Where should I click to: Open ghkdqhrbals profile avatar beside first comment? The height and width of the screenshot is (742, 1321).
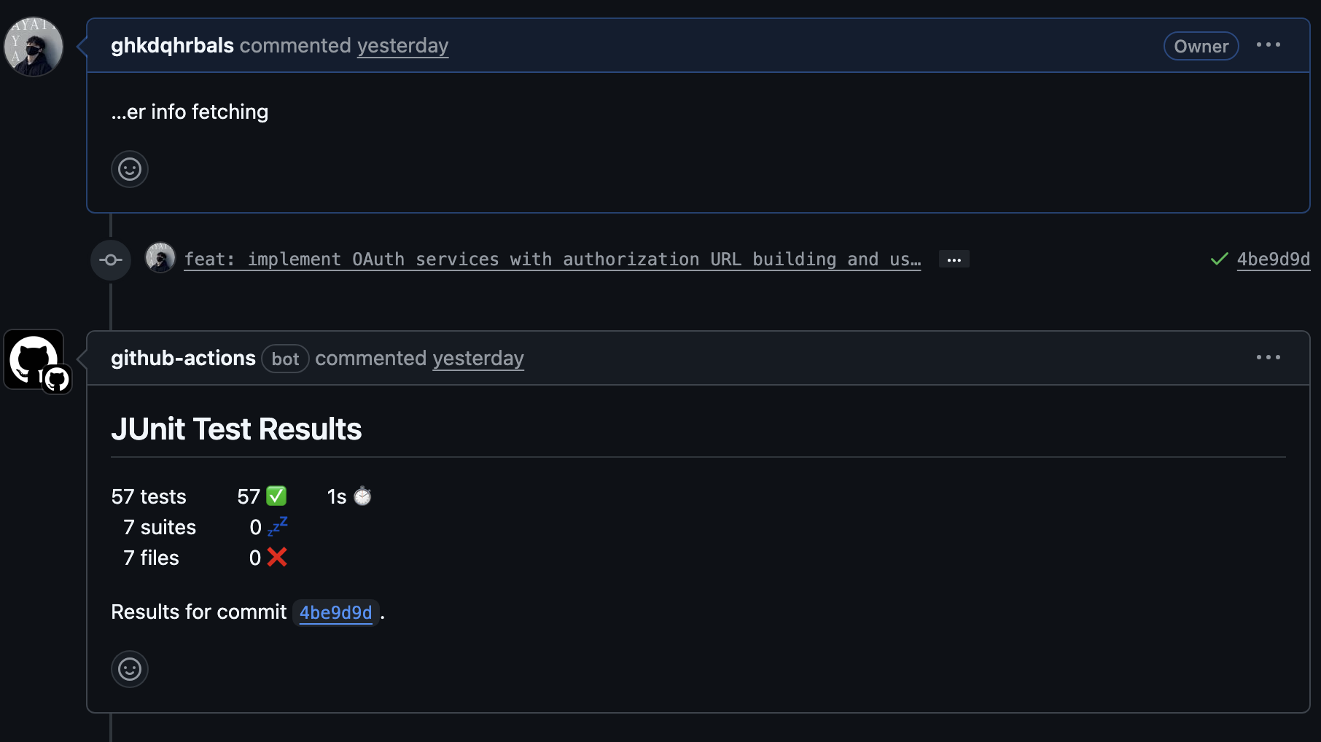pos(34,47)
